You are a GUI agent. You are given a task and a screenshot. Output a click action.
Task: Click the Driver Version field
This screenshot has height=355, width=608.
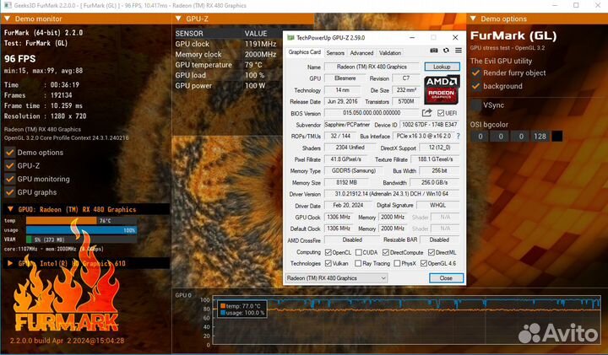point(392,194)
